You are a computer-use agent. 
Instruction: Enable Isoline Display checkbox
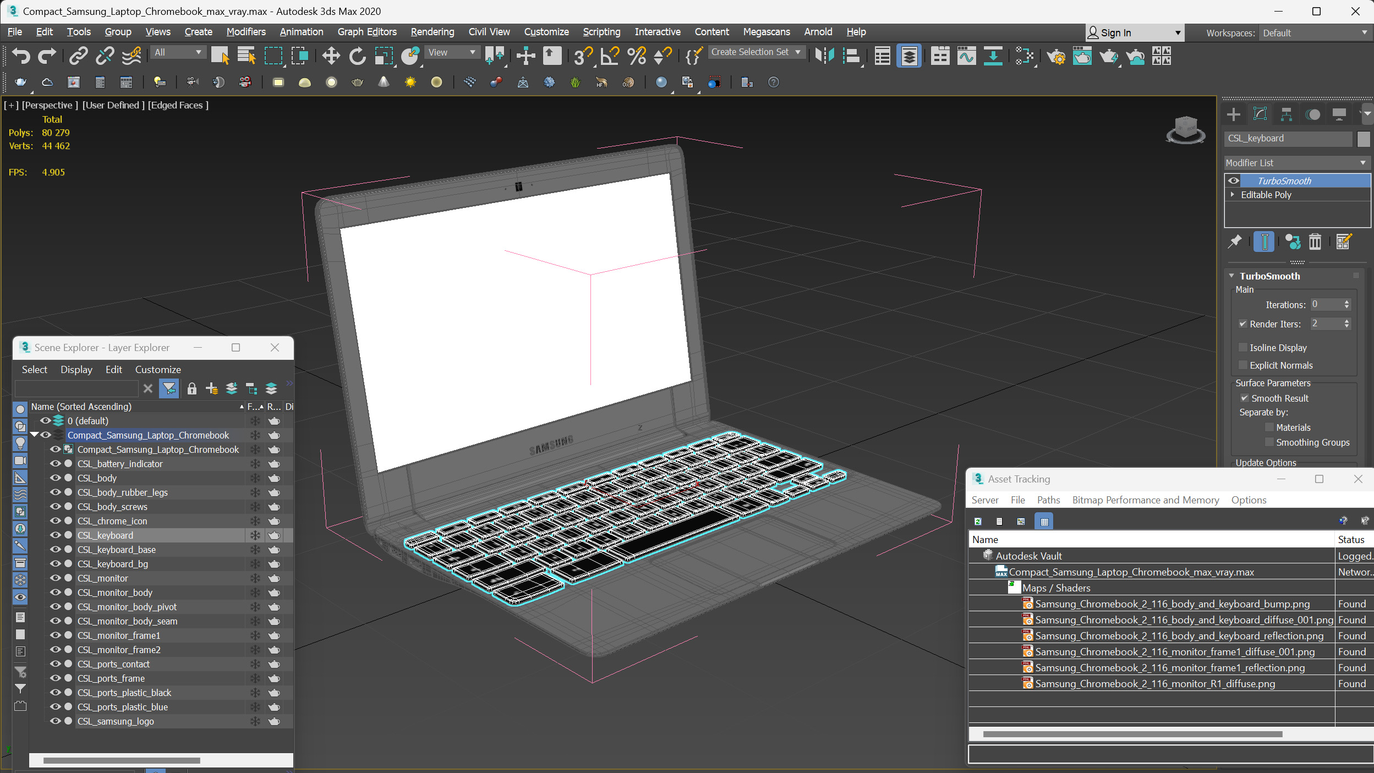[x=1242, y=347]
